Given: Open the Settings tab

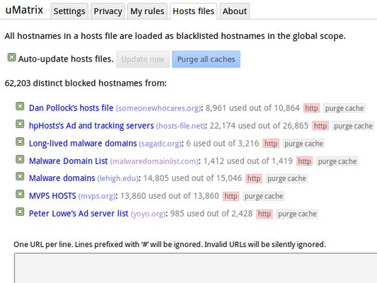Looking at the screenshot, I should 69,11.
